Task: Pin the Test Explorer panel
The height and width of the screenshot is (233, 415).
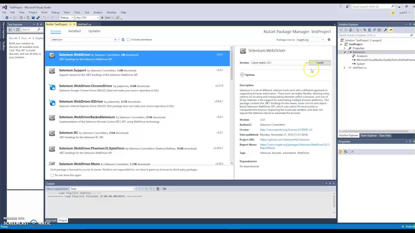Action: pos(37,24)
